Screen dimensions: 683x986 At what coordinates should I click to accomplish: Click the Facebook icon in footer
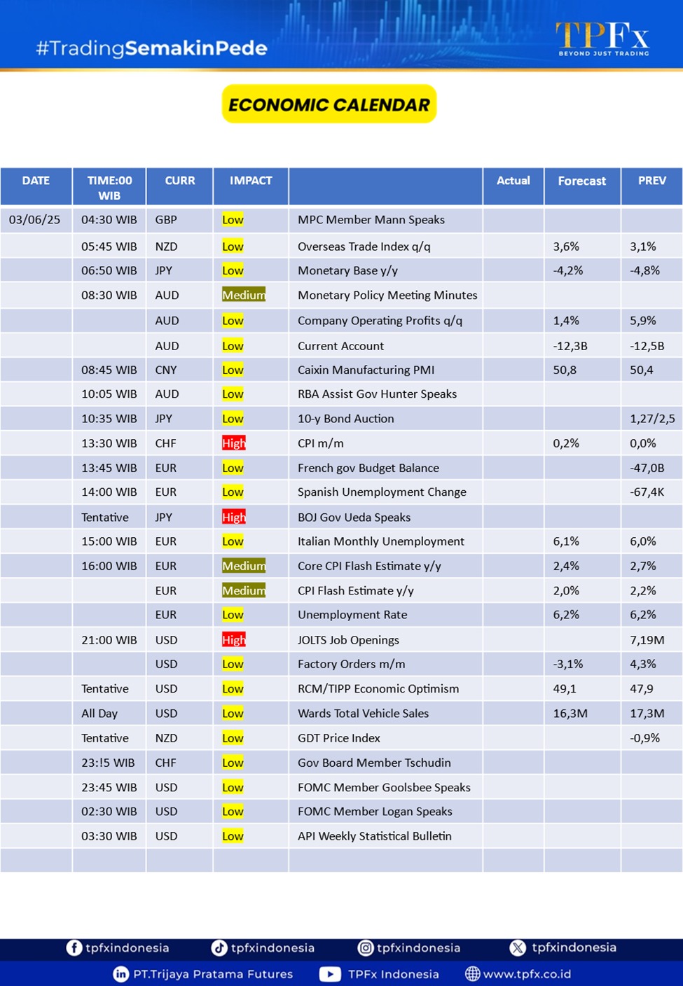[x=74, y=947]
